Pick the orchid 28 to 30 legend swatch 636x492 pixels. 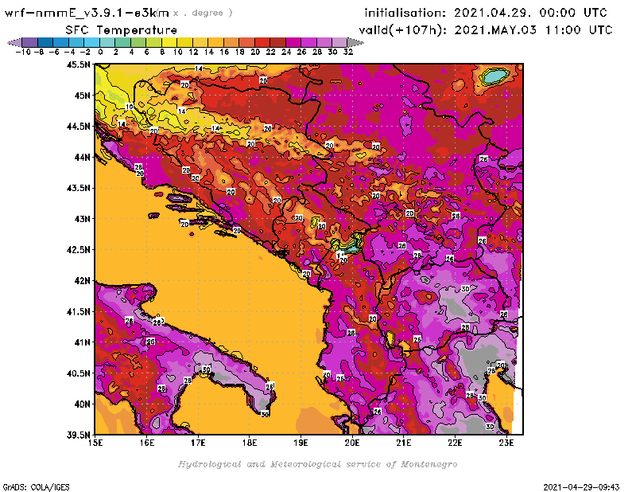point(324,42)
